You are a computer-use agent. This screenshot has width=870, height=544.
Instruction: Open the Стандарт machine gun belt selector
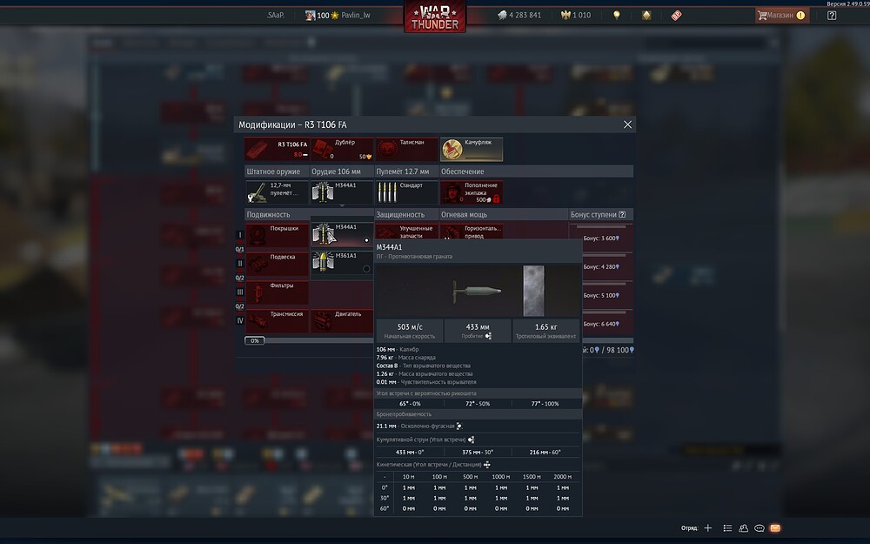[x=406, y=191]
